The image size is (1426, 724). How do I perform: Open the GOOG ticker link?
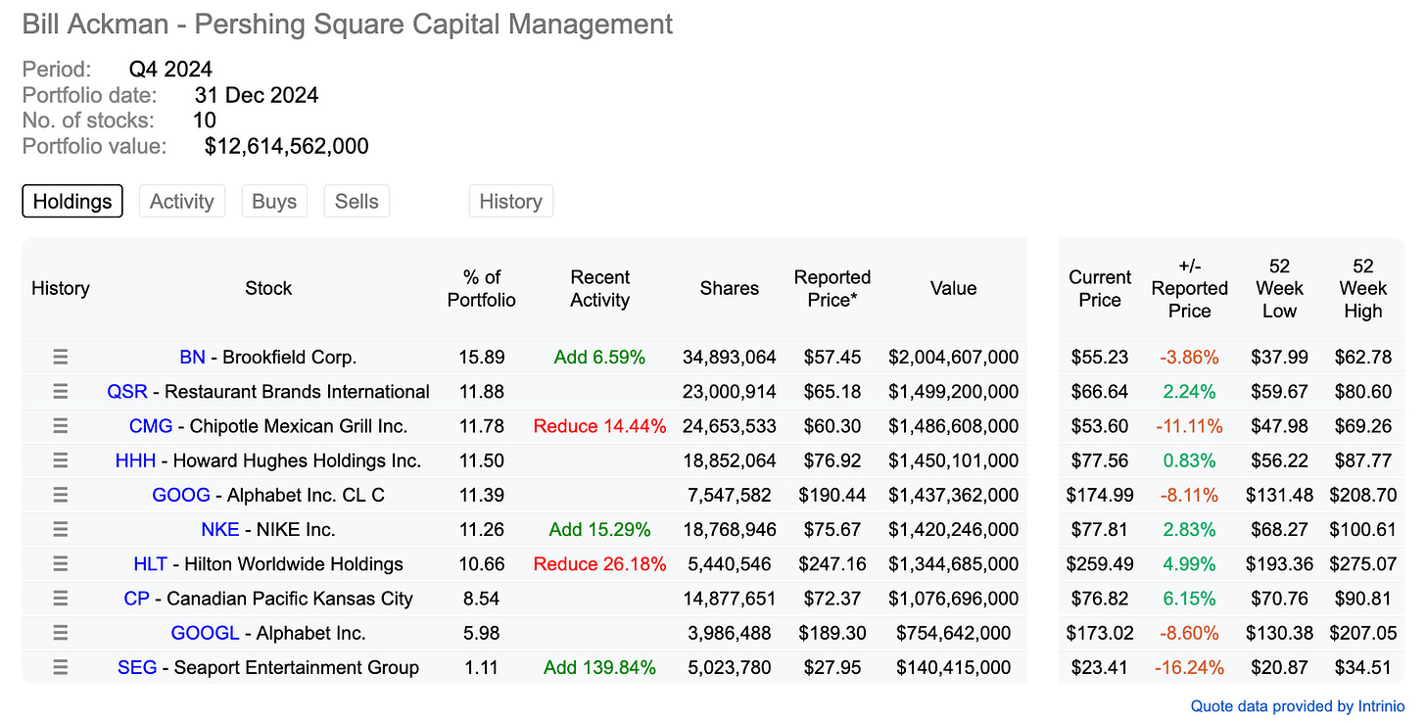pos(181,495)
